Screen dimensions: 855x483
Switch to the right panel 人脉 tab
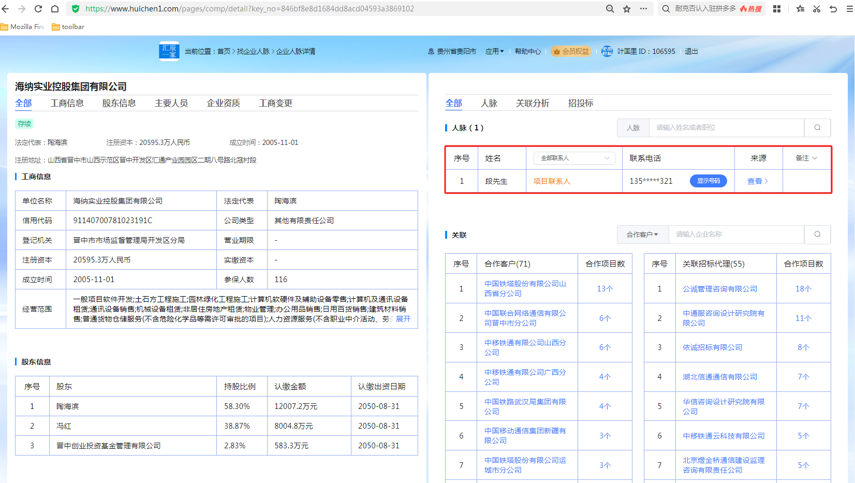[x=489, y=103]
